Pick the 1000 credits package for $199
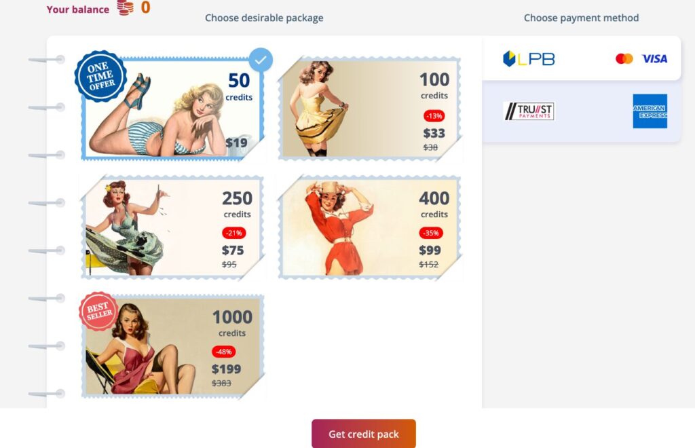 pyautogui.click(x=173, y=347)
